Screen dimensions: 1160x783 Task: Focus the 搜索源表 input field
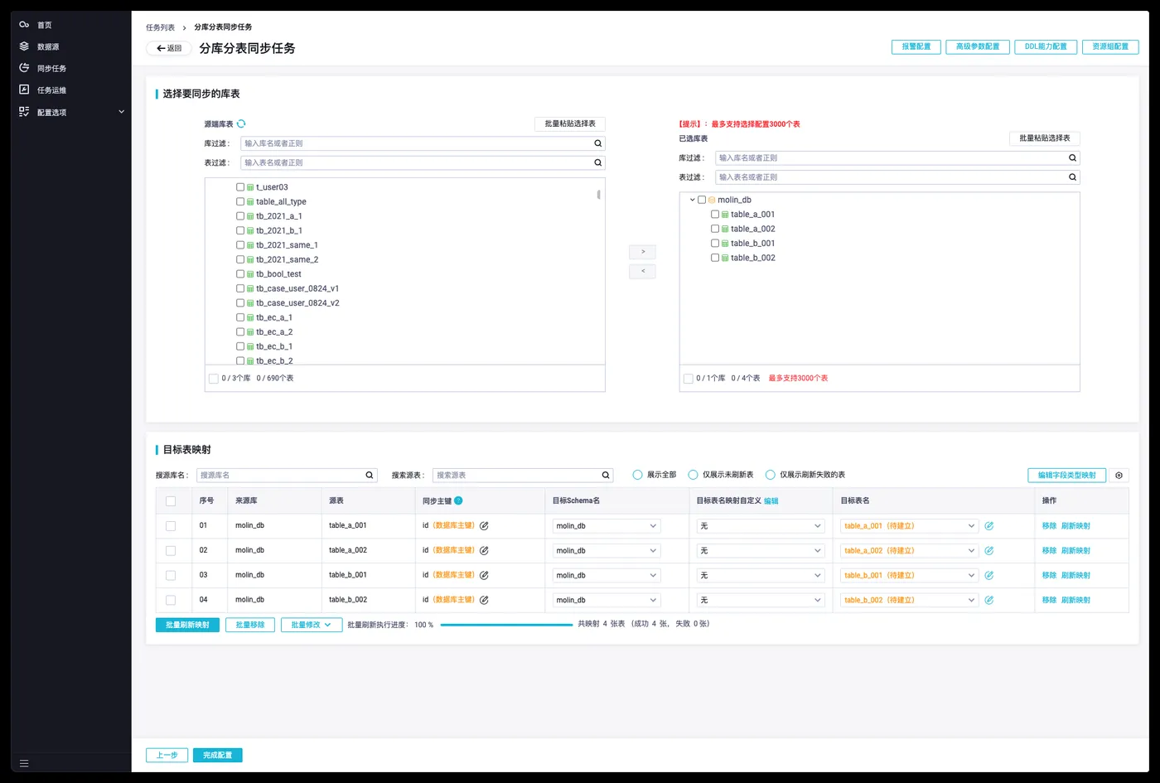523,475
